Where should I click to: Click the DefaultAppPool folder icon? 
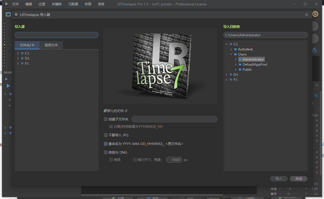click(x=240, y=64)
